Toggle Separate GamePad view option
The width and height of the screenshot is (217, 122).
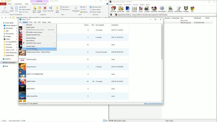[40, 35]
